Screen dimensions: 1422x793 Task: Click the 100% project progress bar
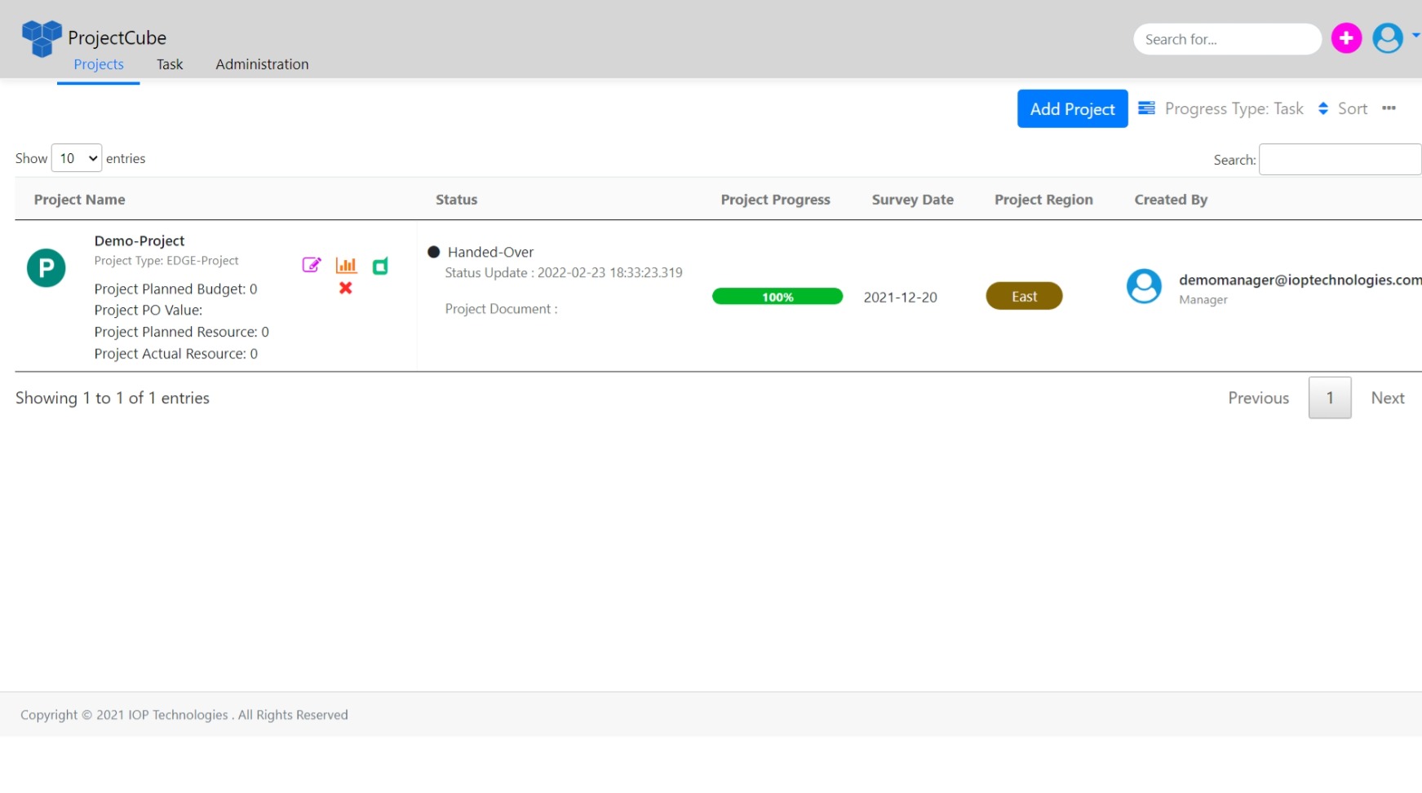[777, 297]
